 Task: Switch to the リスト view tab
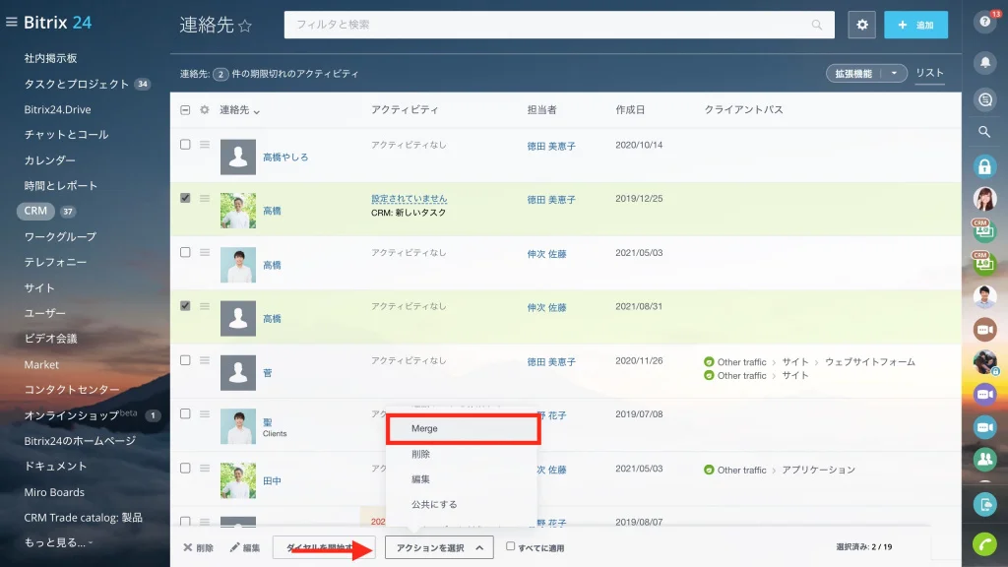[929, 73]
